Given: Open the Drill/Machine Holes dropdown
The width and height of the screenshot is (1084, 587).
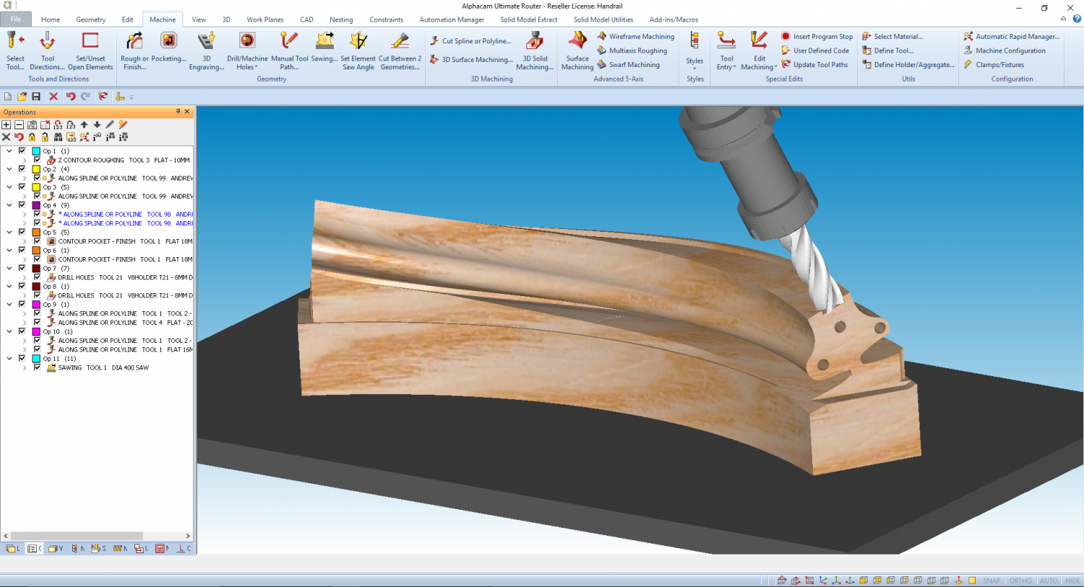Looking at the screenshot, I should click(247, 51).
